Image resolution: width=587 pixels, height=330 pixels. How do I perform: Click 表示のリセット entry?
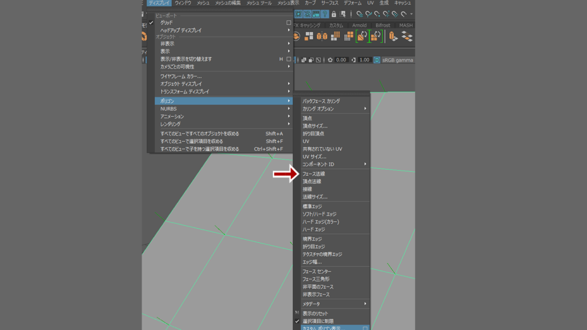click(332, 313)
